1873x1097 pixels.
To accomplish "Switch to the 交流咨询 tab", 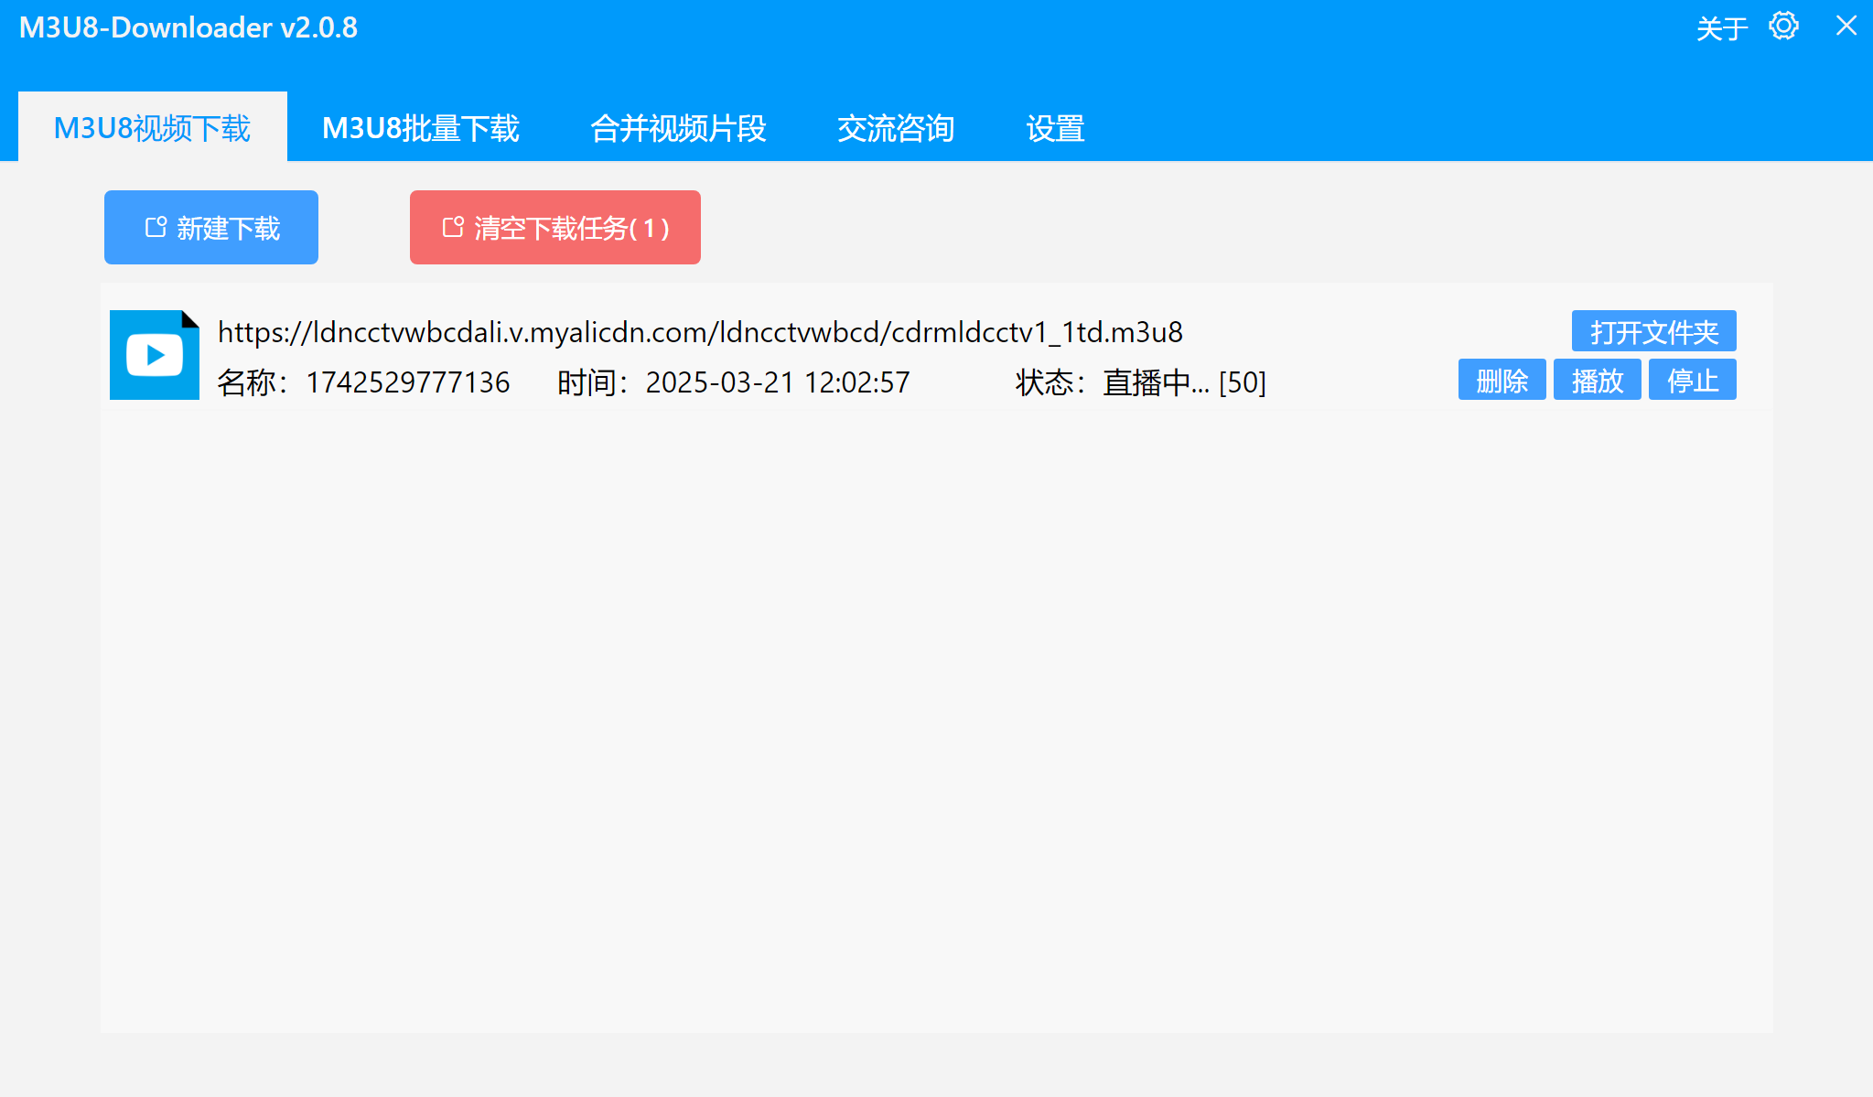I will tap(895, 128).
